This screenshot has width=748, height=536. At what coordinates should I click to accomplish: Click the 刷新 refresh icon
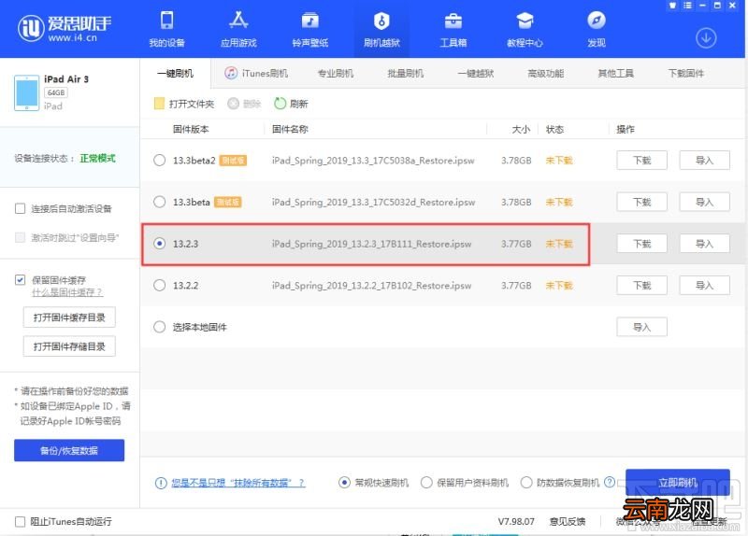[280, 104]
